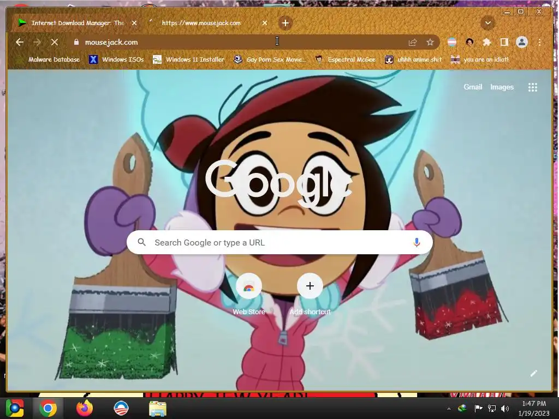
Task: Toggle the side panel
Action: coord(504,42)
